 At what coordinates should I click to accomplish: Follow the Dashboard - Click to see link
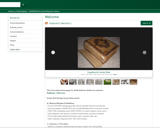tap(56, 93)
